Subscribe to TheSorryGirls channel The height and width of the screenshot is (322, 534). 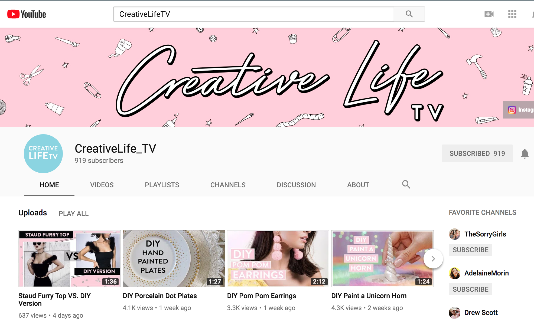click(470, 250)
